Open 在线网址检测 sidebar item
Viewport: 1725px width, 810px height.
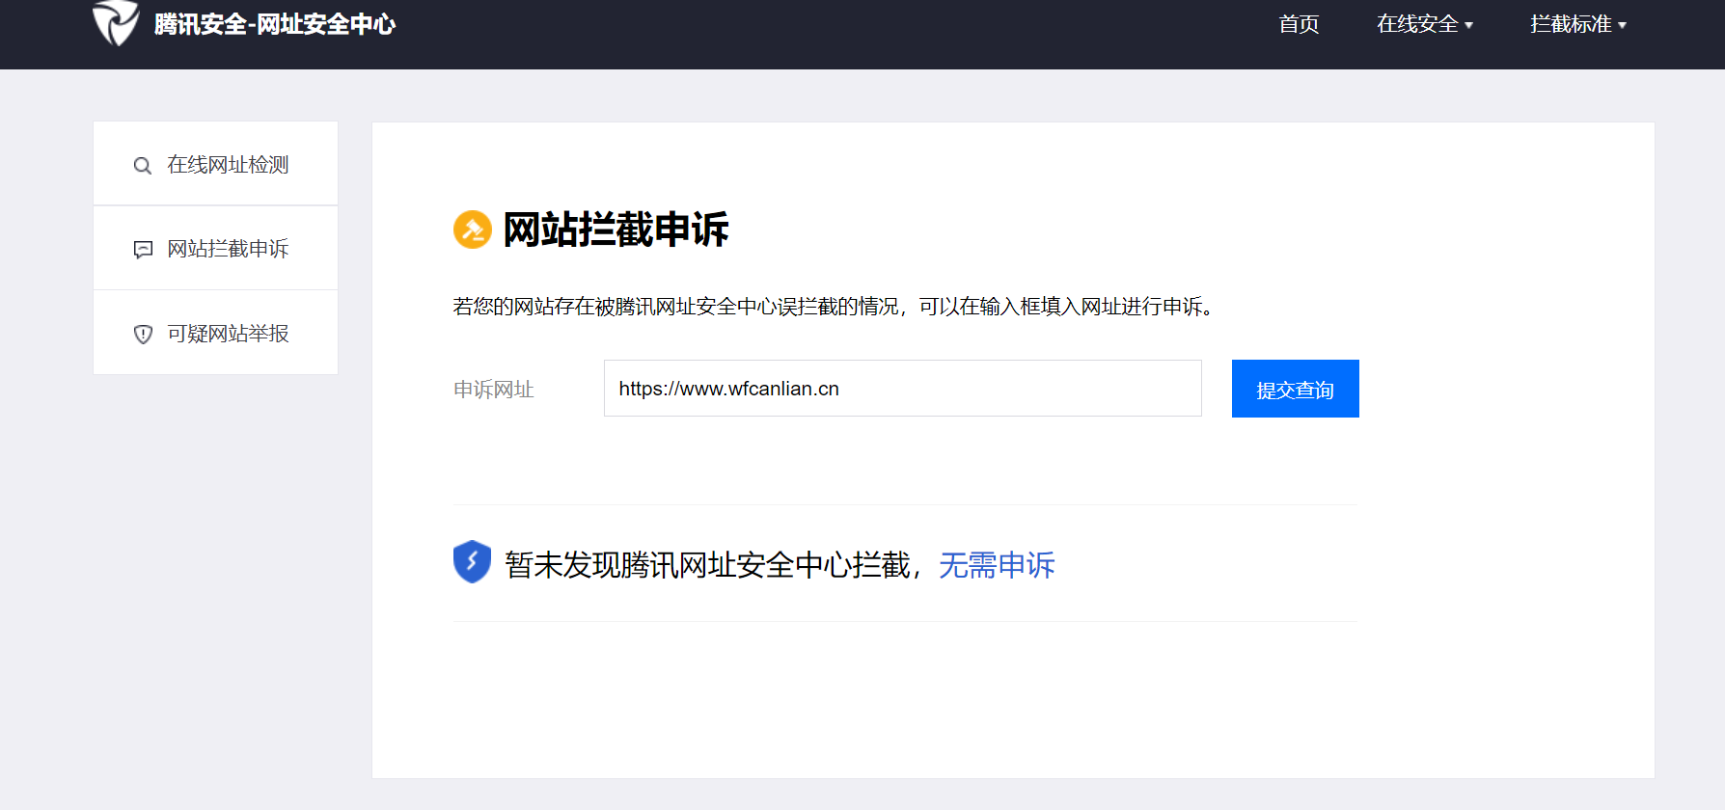215,163
